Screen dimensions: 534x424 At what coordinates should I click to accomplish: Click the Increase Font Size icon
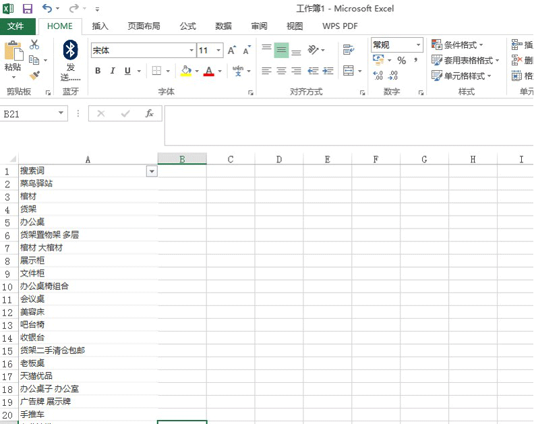[x=232, y=51]
